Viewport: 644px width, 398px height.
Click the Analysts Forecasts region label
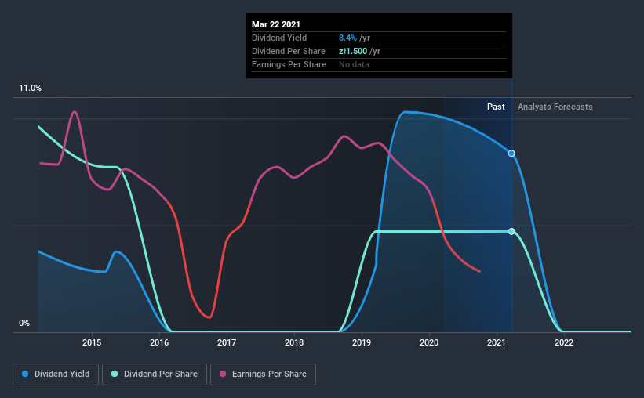555,107
